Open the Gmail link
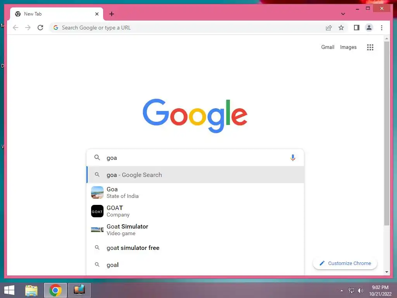 click(328, 47)
